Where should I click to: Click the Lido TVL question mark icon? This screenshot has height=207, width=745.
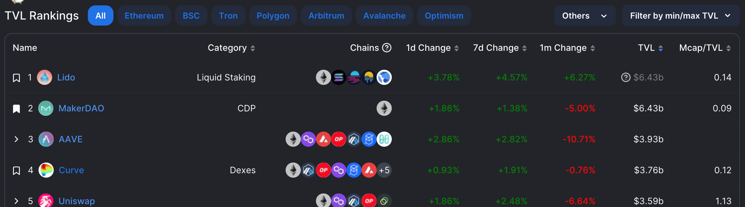click(626, 77)
